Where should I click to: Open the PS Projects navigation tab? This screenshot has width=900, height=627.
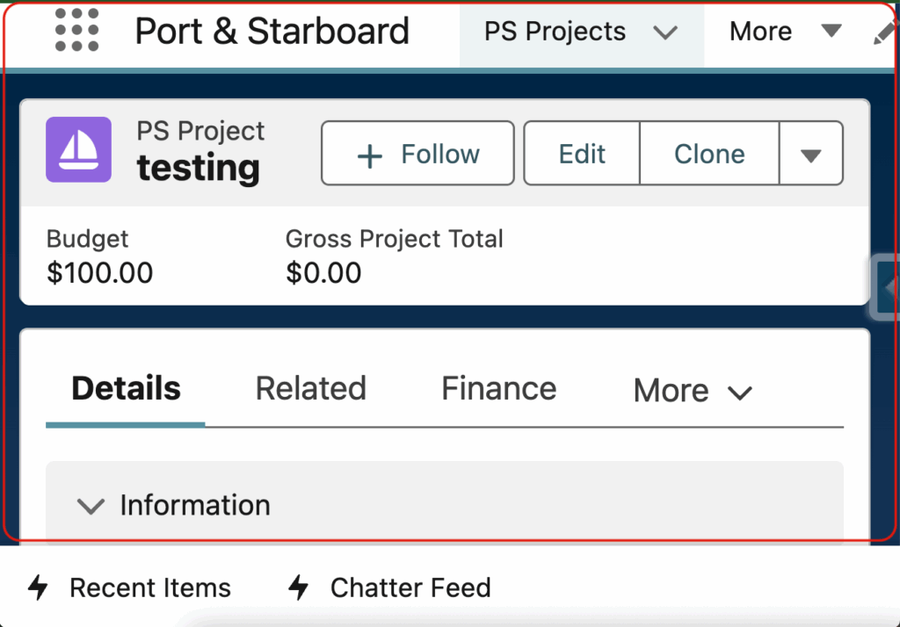point(555,32)
